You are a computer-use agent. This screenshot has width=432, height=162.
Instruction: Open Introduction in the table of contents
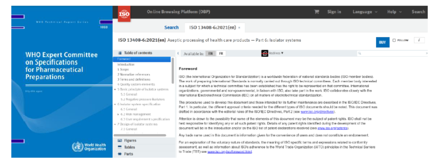[x=126, y=65]
